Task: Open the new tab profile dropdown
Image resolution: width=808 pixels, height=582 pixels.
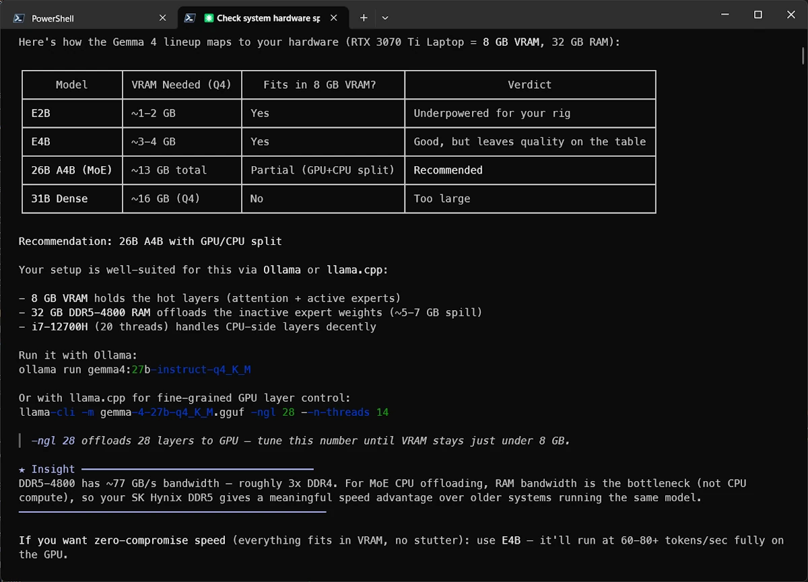Action: [x=385, y=18]
